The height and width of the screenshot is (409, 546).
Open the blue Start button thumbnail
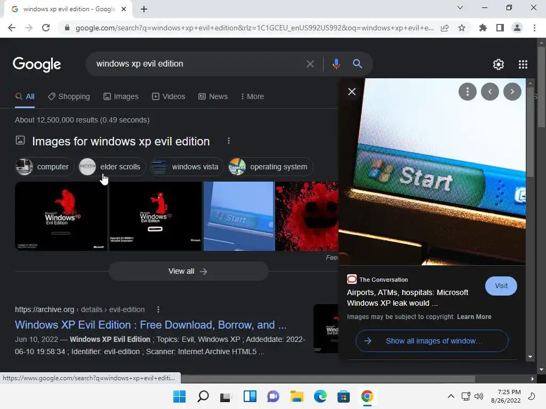(x=239, y=216)
